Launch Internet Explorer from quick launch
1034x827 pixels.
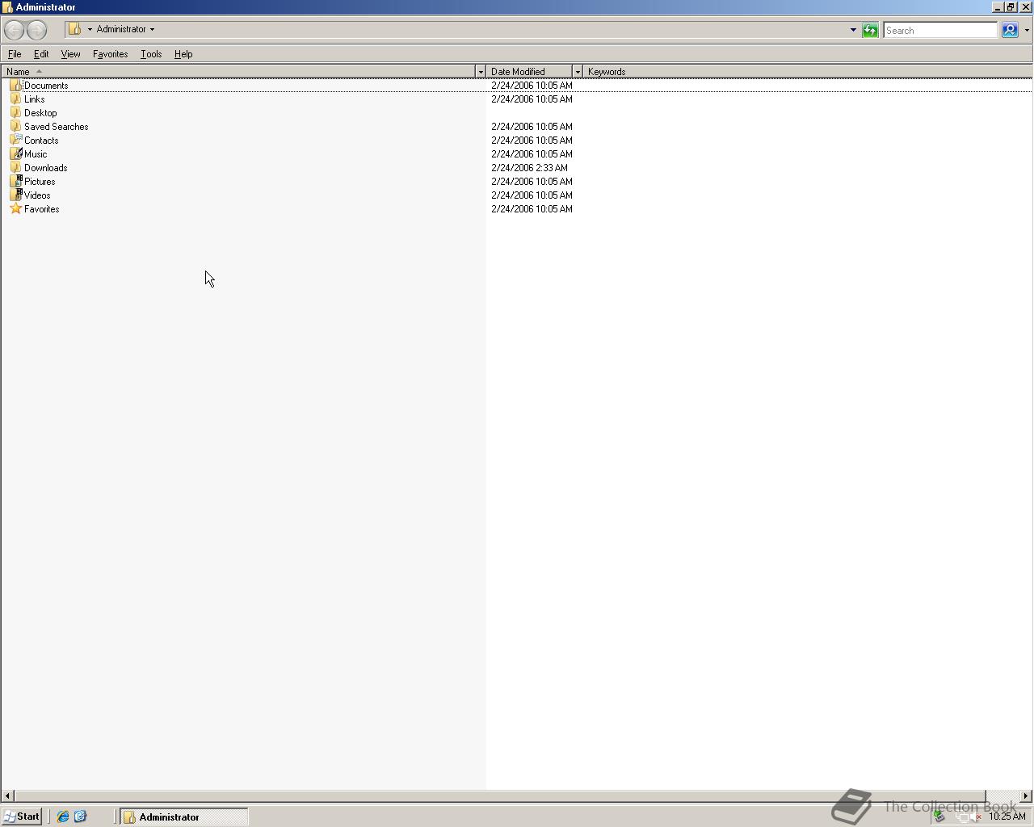coord(63,817)
